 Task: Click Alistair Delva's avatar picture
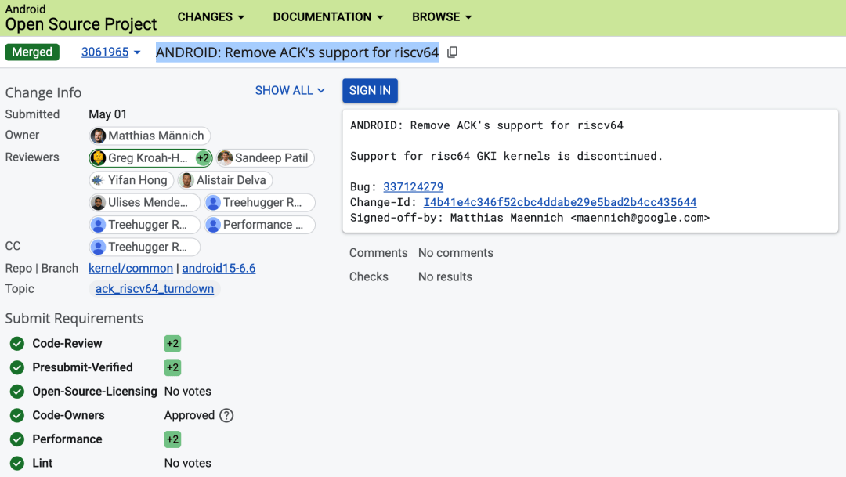[x=186, y=180]
